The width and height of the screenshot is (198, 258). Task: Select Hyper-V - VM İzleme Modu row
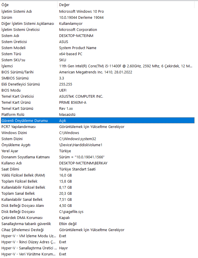(x=98, y=236)
